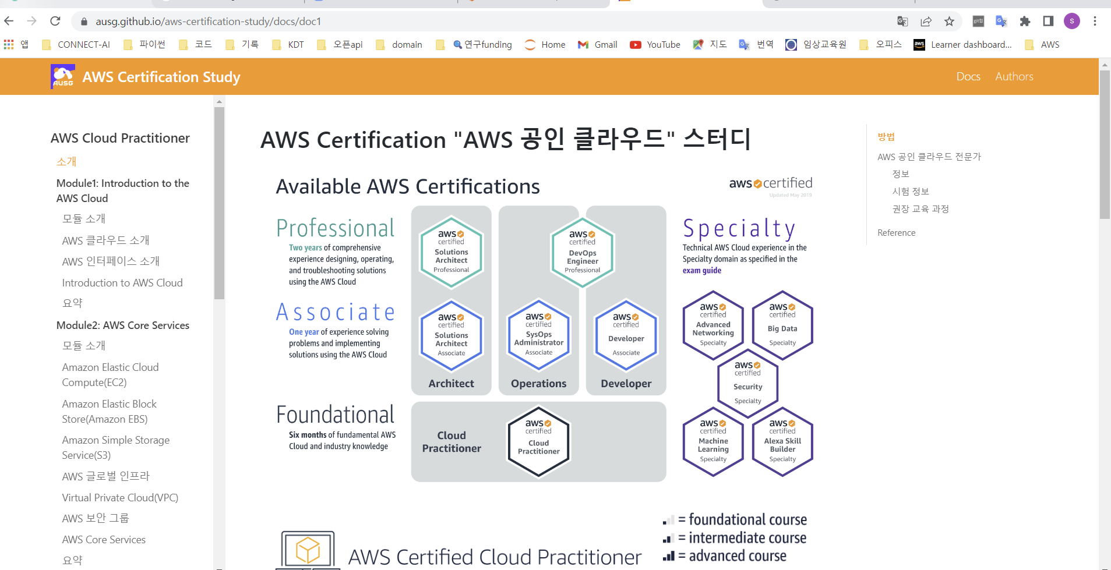
Task: Open Amazon Elastic Cloud Compute(EC2) page
Action: click(x=110, y=374)
